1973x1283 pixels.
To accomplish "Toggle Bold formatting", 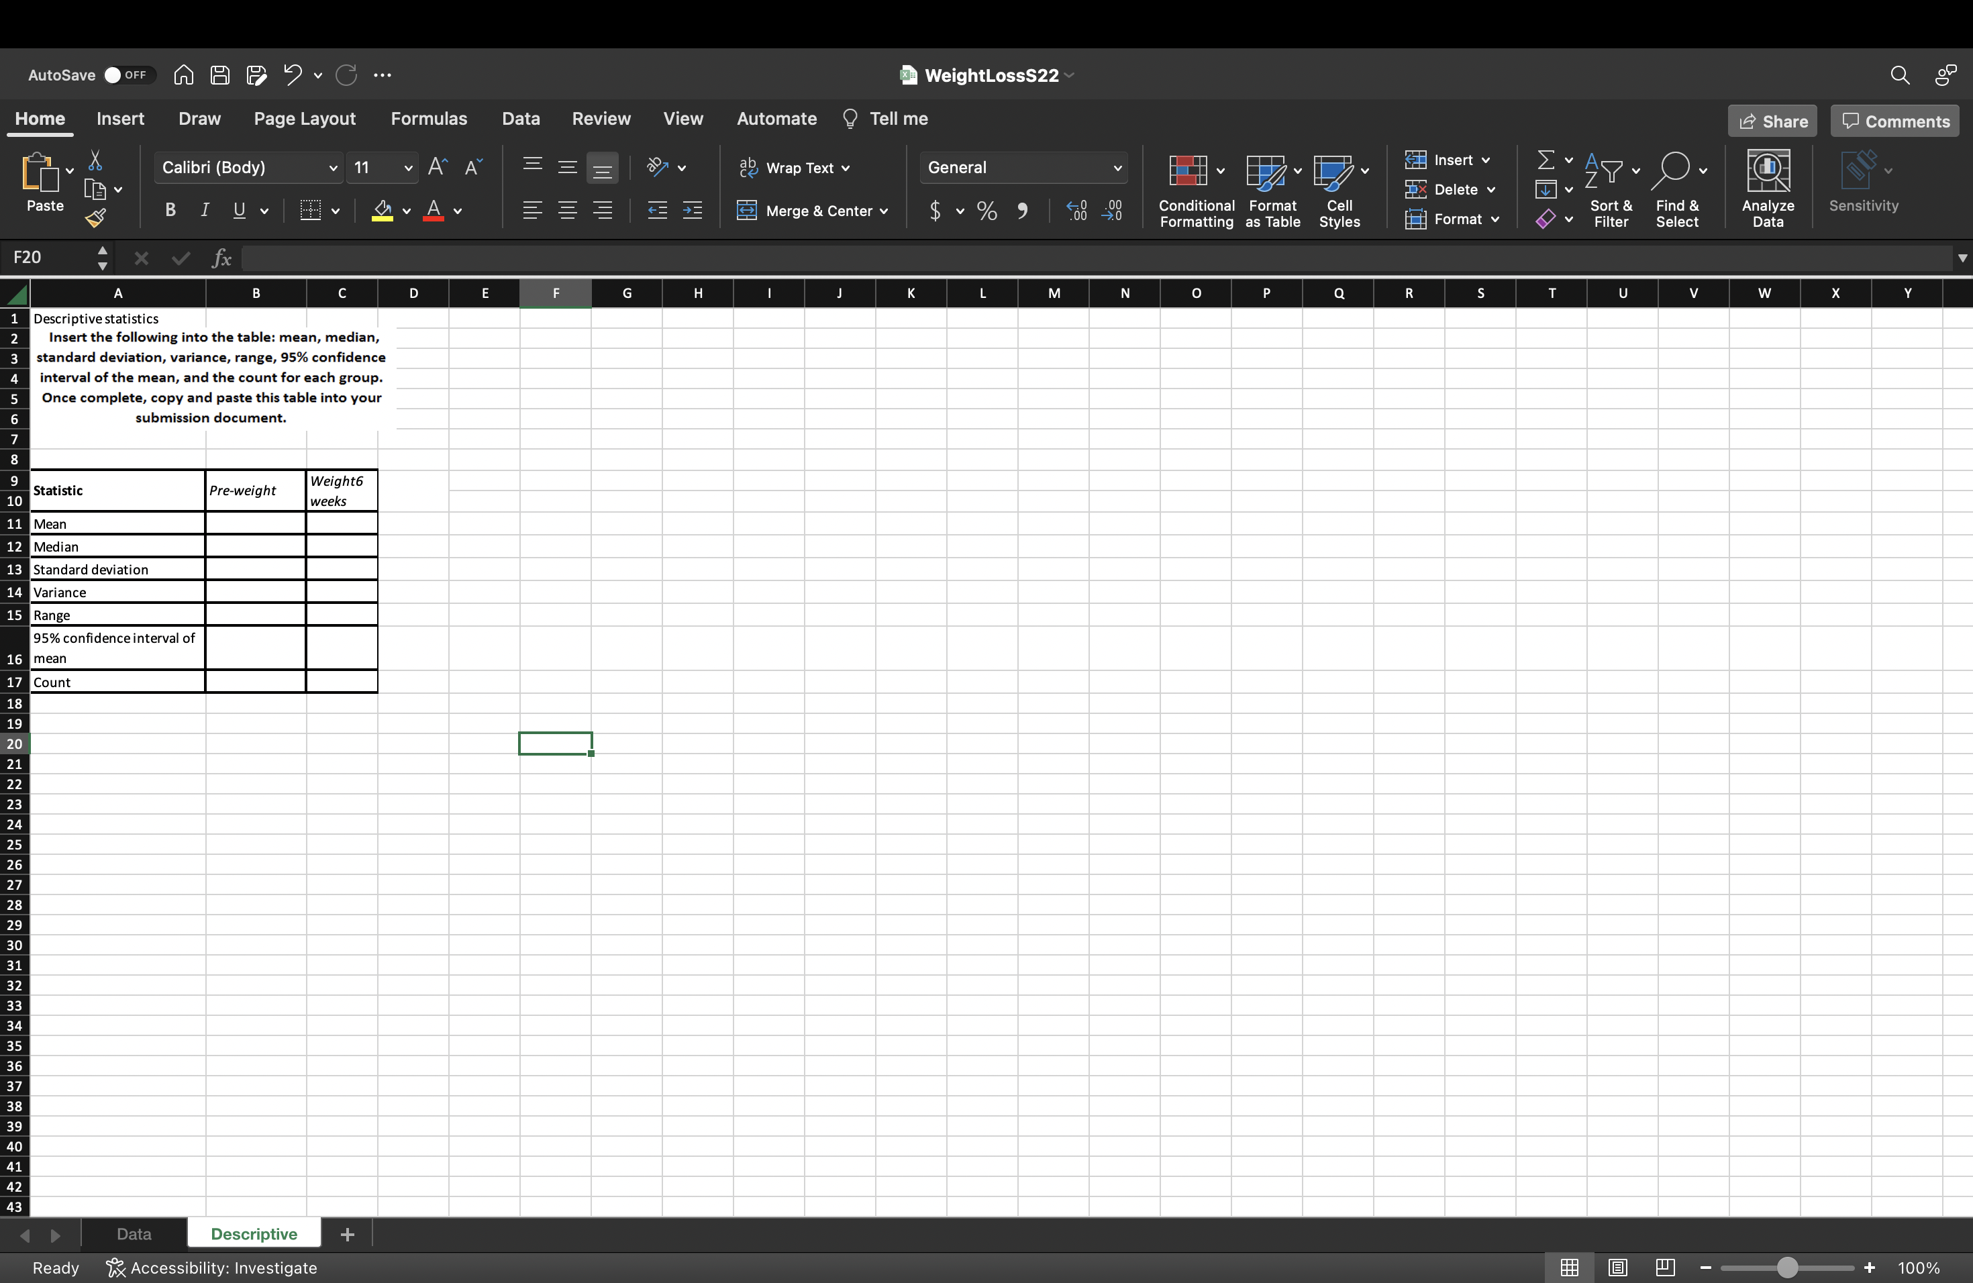I will point(170,211).
